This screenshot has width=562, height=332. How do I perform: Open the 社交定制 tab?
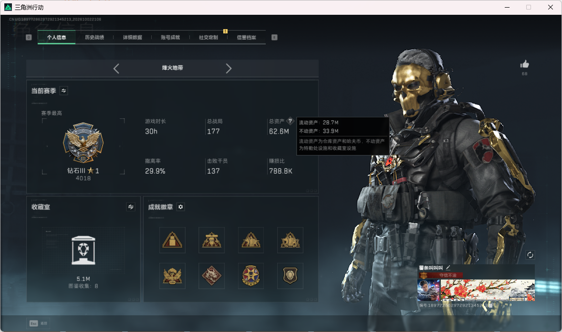click(x=208, y=37)
